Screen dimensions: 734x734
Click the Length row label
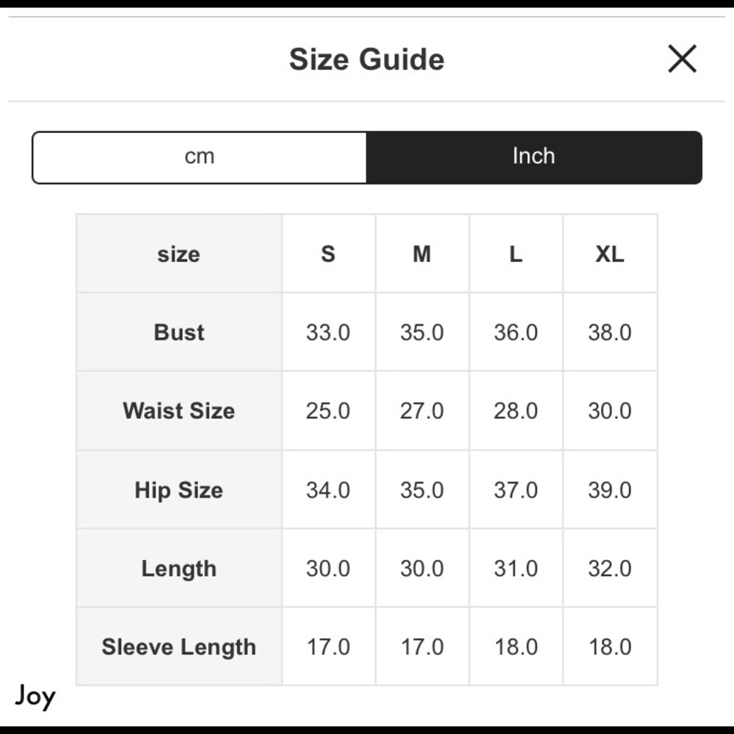tap(179, 569)
